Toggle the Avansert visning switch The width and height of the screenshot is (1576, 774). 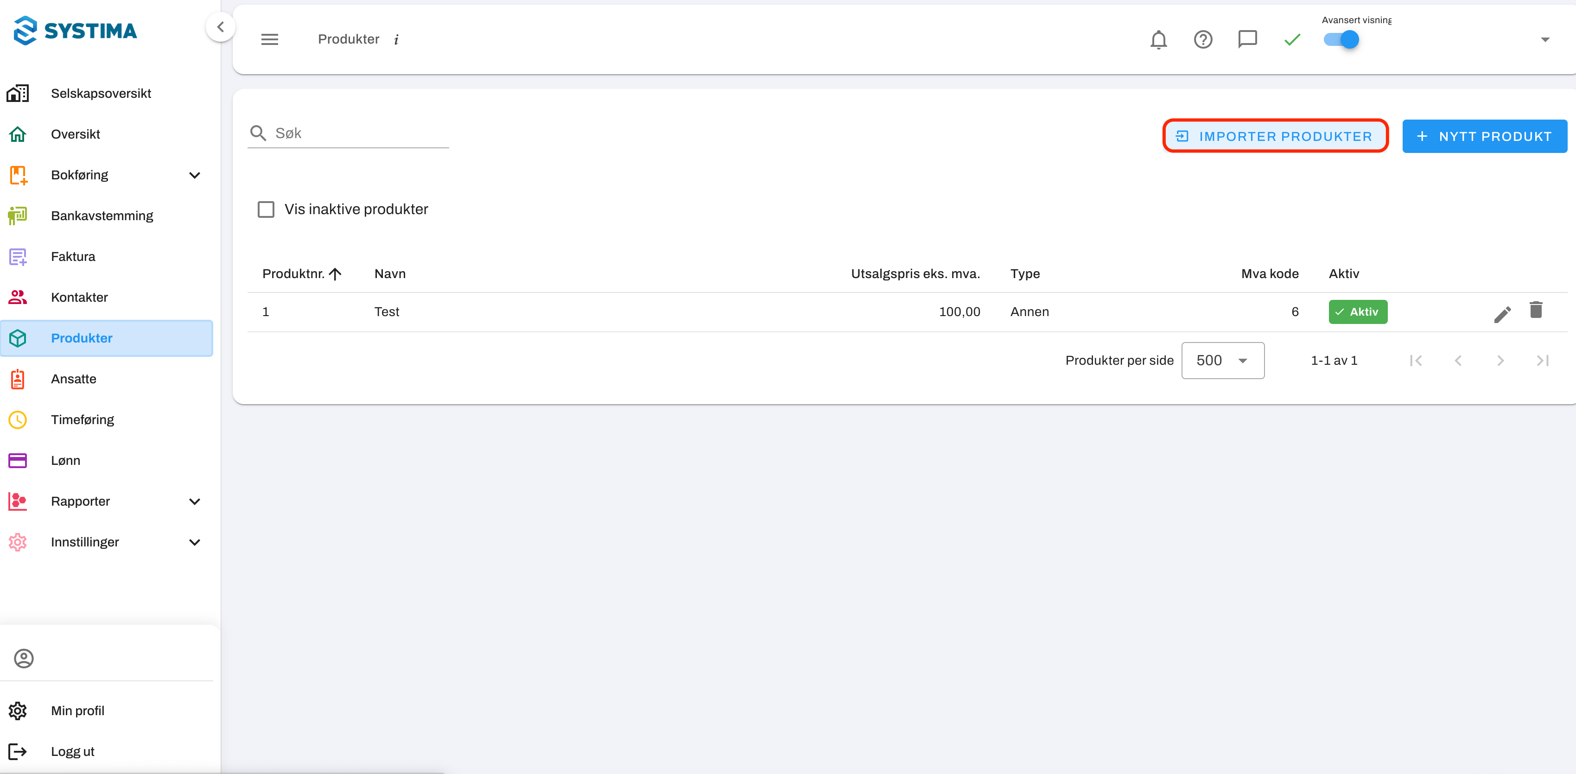1341,40
